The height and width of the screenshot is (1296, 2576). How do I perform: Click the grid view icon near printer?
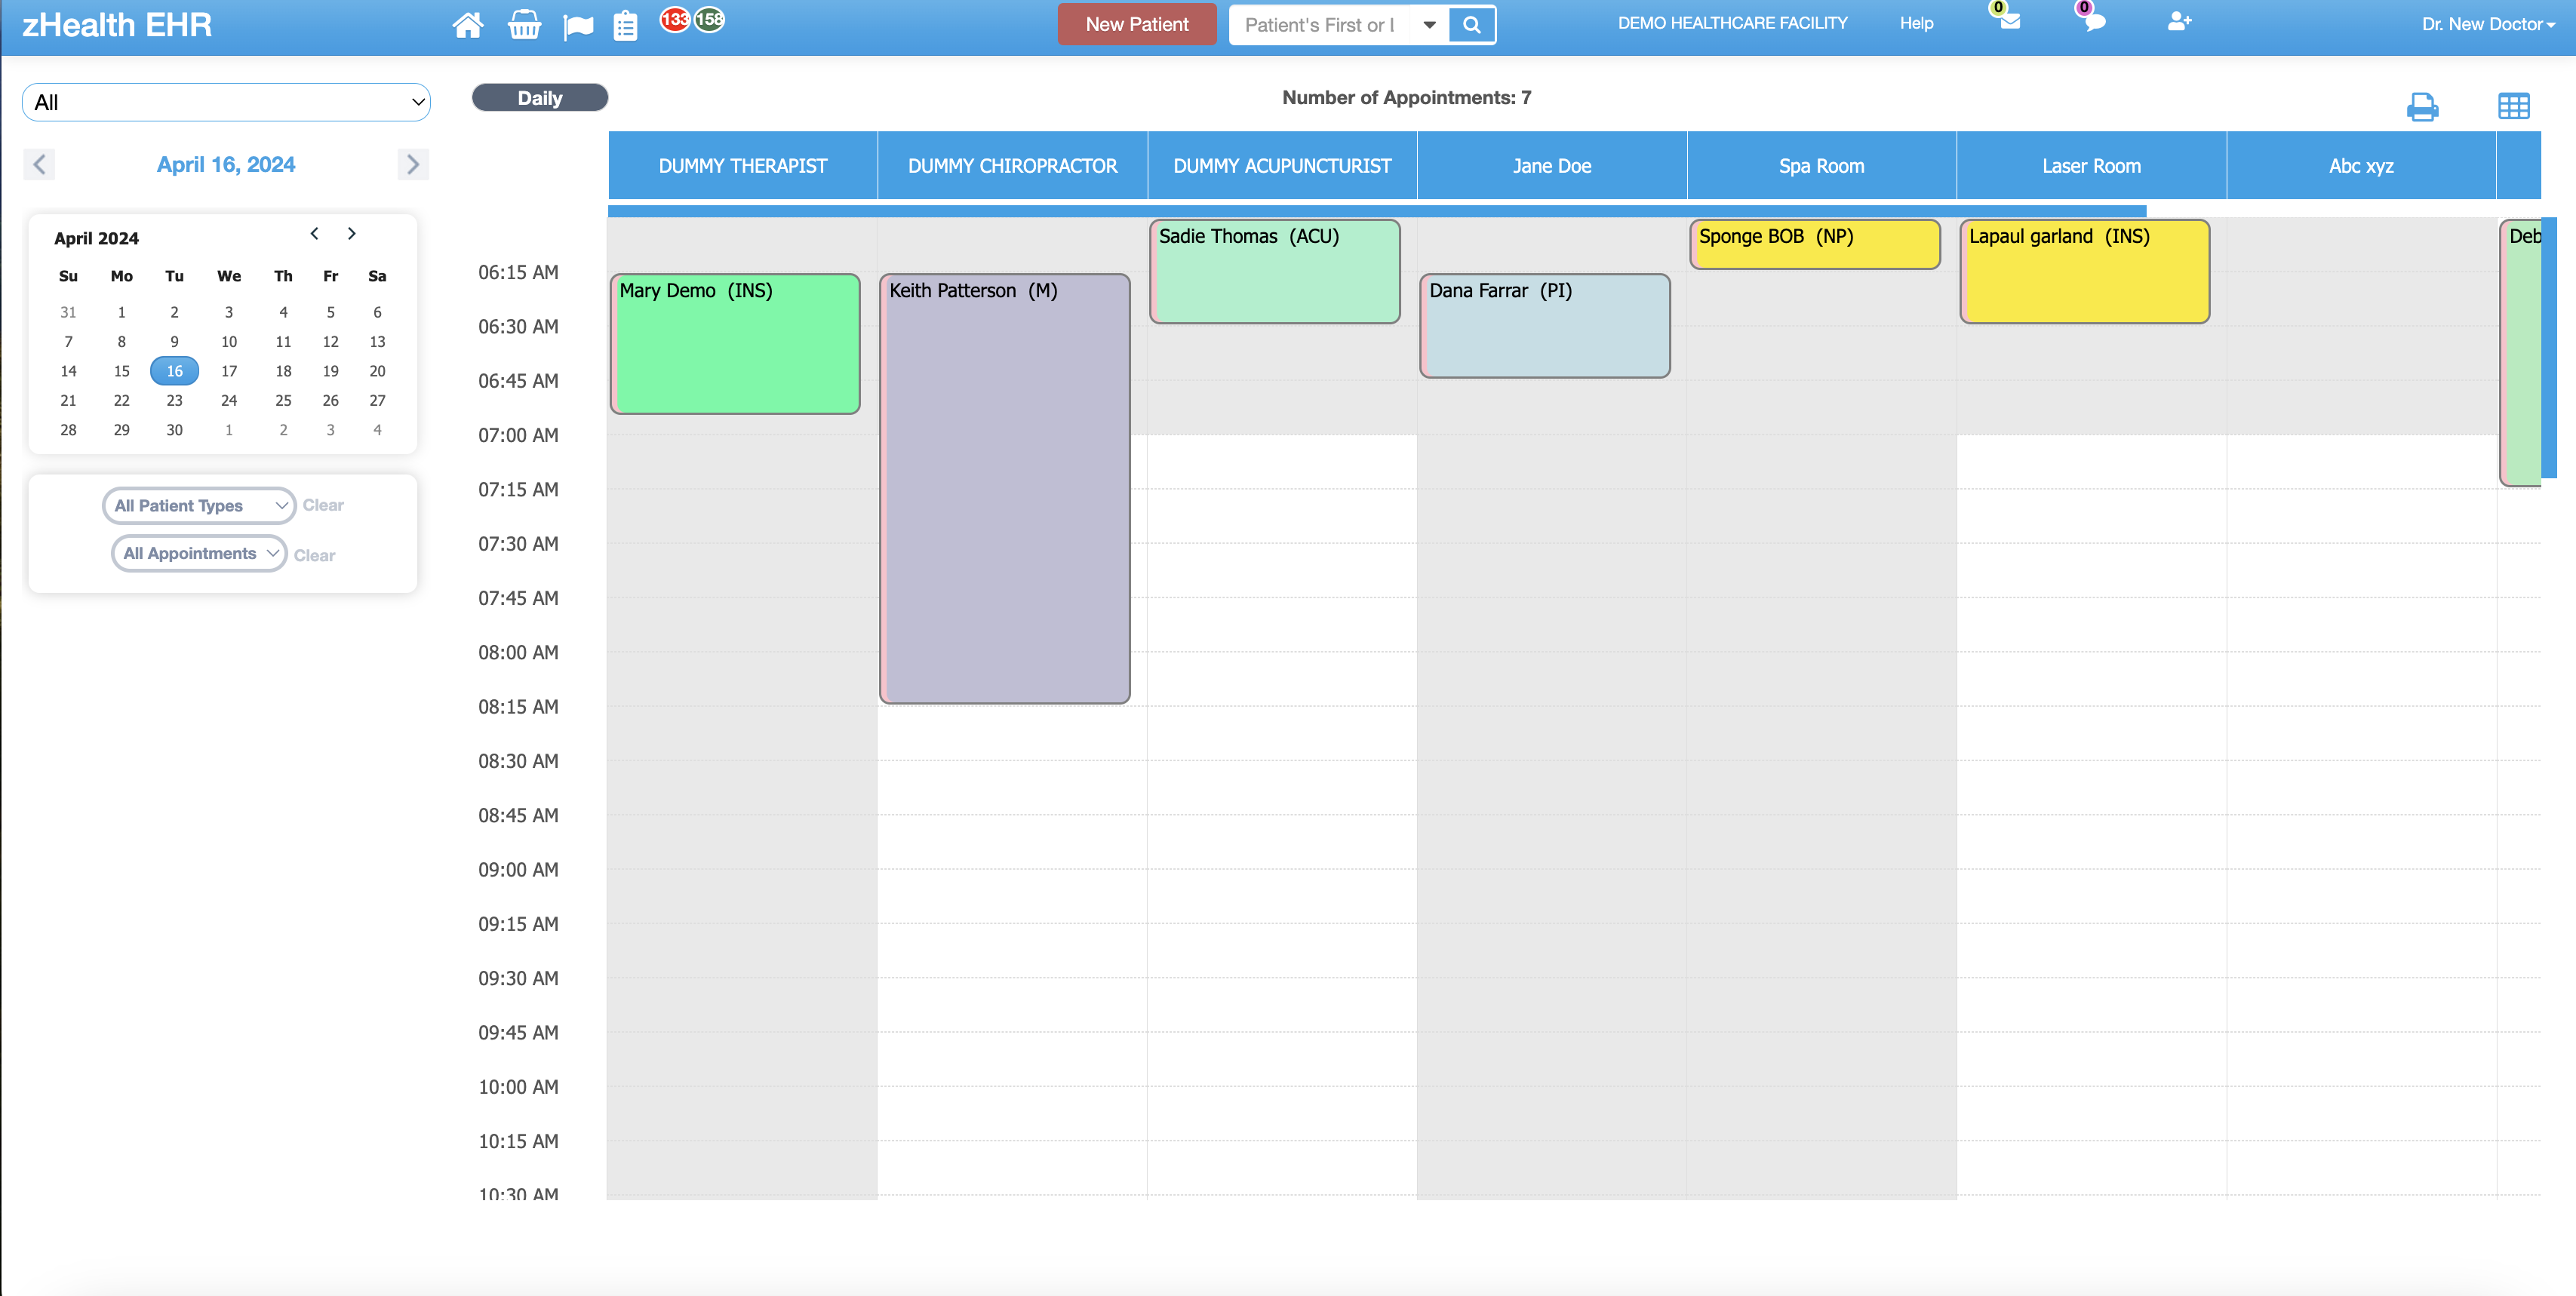point(2514,106)
